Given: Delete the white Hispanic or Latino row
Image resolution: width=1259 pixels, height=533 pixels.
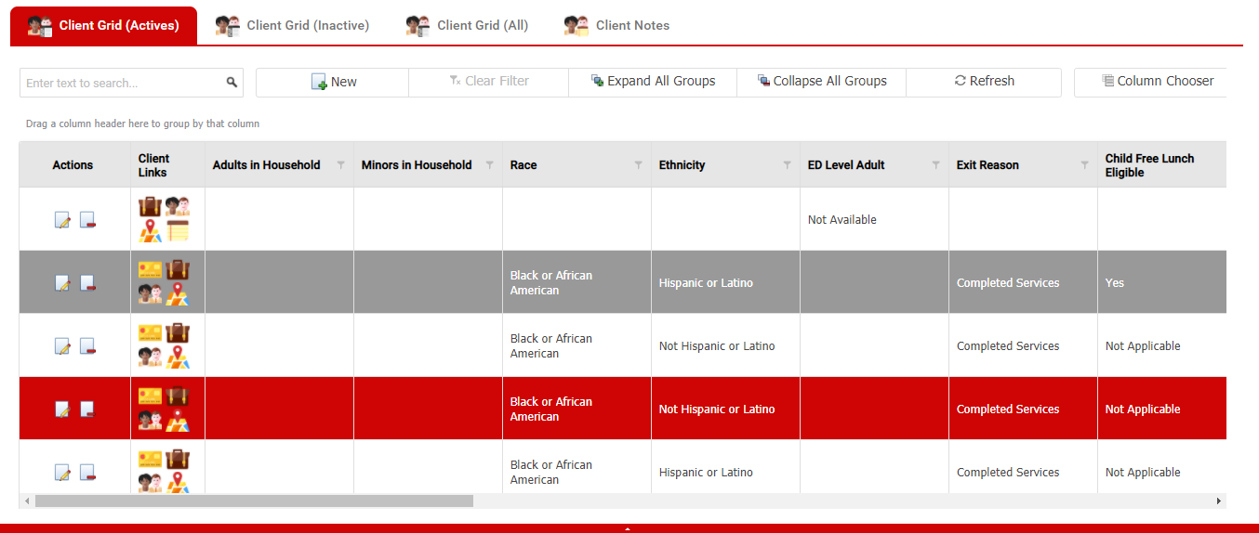Looking at the screenshot, I should 87,473.
